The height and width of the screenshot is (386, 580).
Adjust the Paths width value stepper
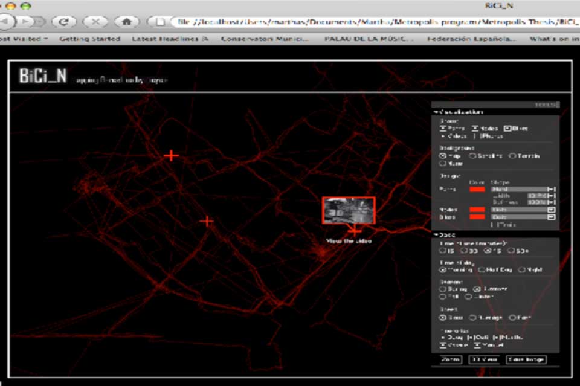click(552, 196)
